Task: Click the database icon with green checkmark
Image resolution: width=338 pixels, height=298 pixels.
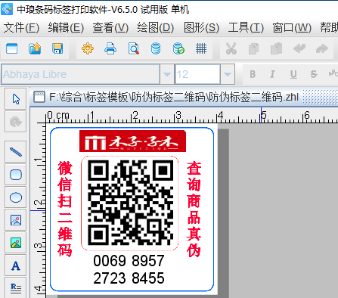Action: pyautogui.click(x=178, y=48)
